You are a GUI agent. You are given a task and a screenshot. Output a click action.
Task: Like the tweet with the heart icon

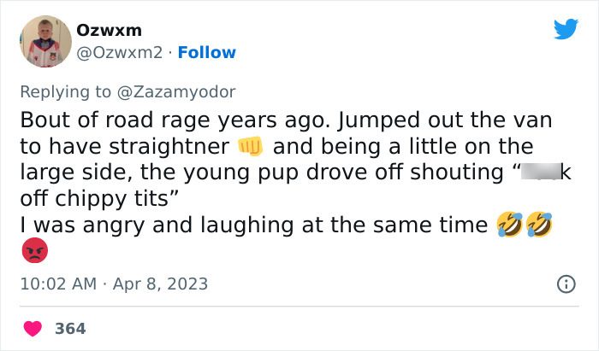click(33, 328)
